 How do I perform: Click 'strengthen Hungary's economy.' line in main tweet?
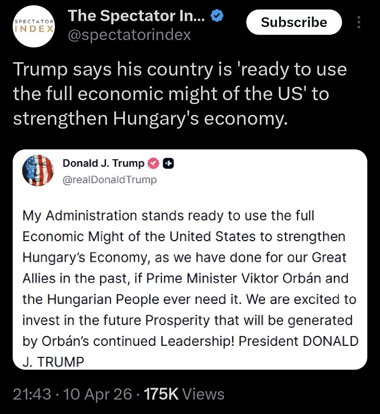pyautogui.click(x=150, y=119)
